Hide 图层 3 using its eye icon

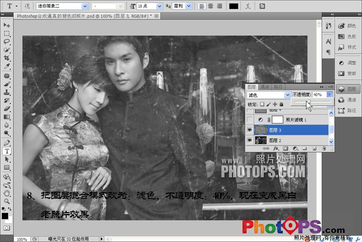250,130
